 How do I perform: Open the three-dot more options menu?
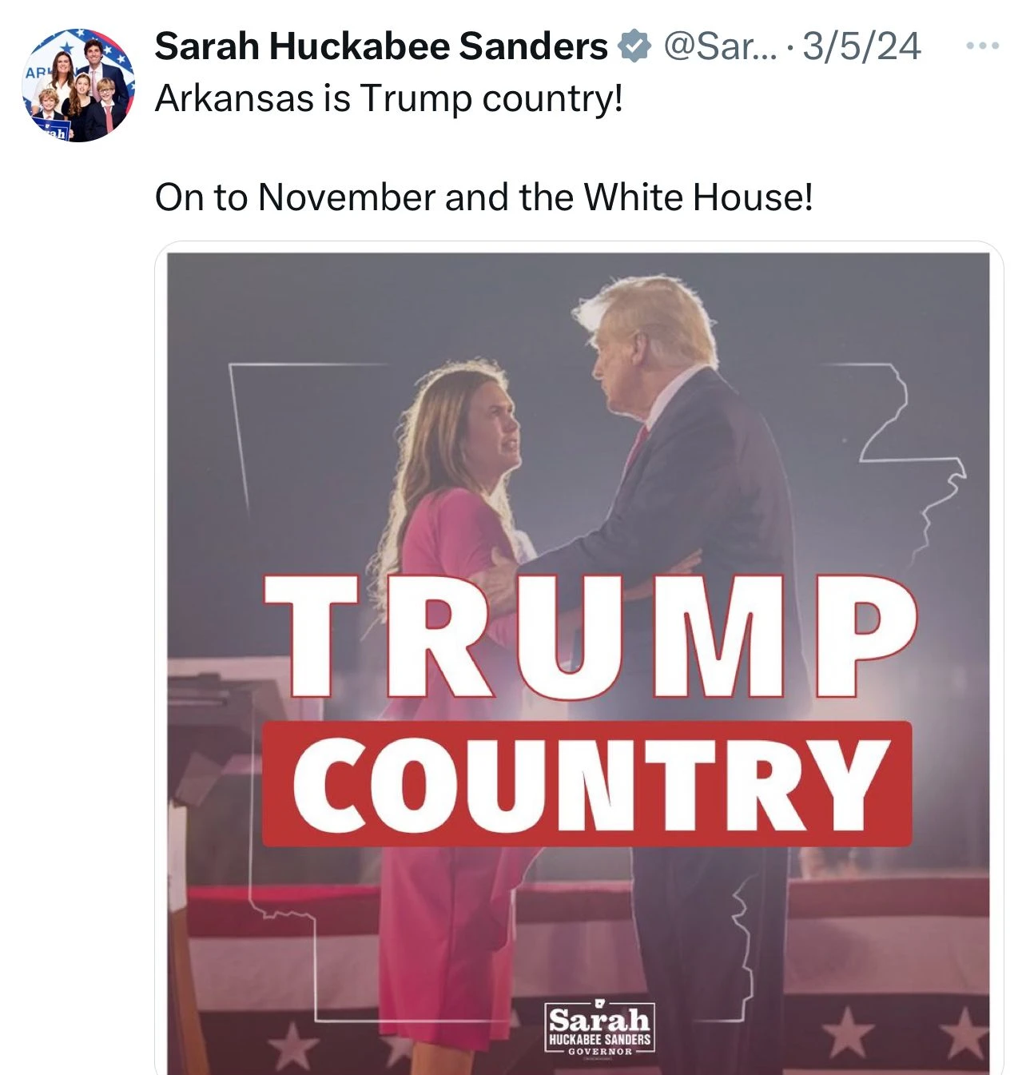point(982,46)
